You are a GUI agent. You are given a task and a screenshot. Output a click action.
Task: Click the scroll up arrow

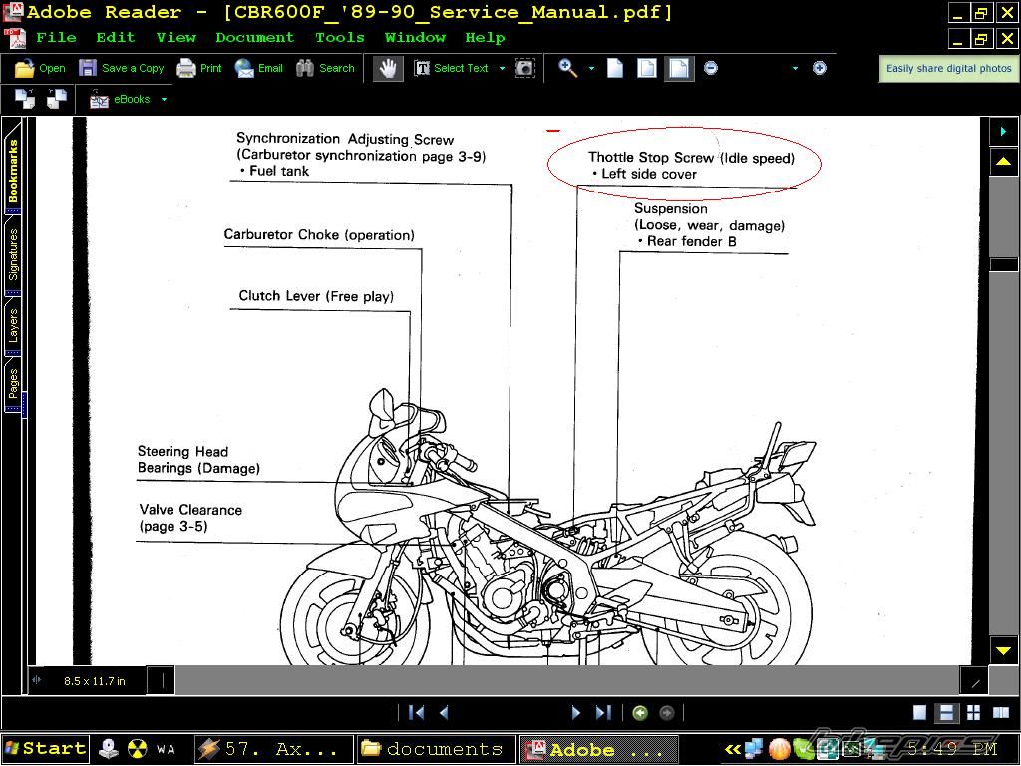click(x=1003, y=161)
